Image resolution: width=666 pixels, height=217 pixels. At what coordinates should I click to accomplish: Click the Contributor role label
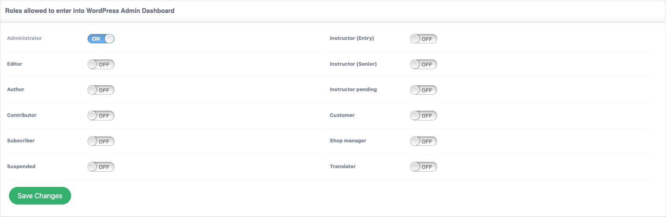pyautogui.click(x=21, y=115)
